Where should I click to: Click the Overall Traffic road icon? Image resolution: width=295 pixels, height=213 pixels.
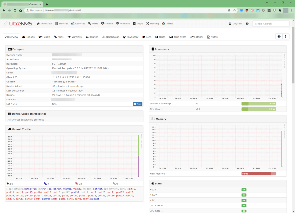10,129
